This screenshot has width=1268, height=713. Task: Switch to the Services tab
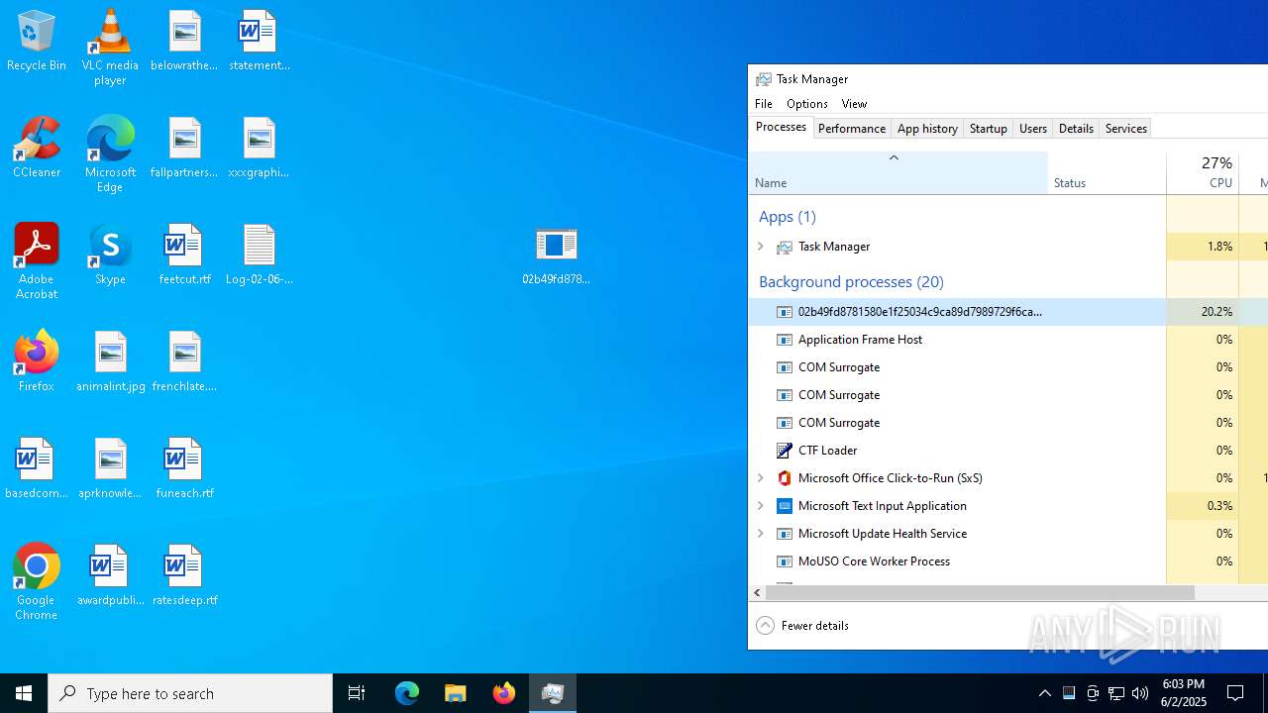pyautogui.click(x=1126, y=129)
